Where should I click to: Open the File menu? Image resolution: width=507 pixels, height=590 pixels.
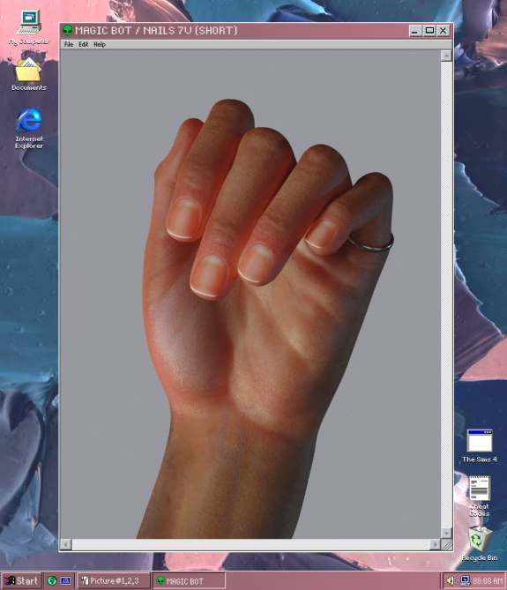click(69, 44)
